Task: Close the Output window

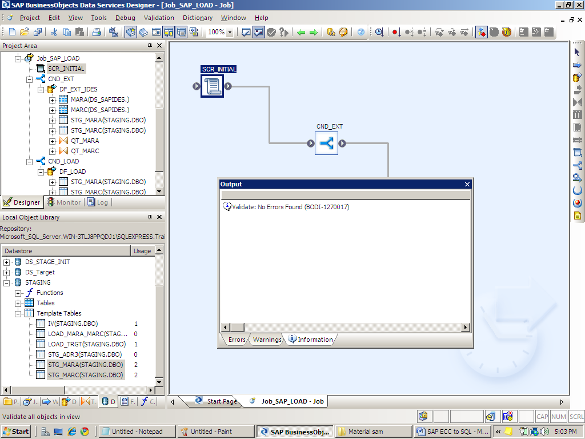Action: [467, 185]
